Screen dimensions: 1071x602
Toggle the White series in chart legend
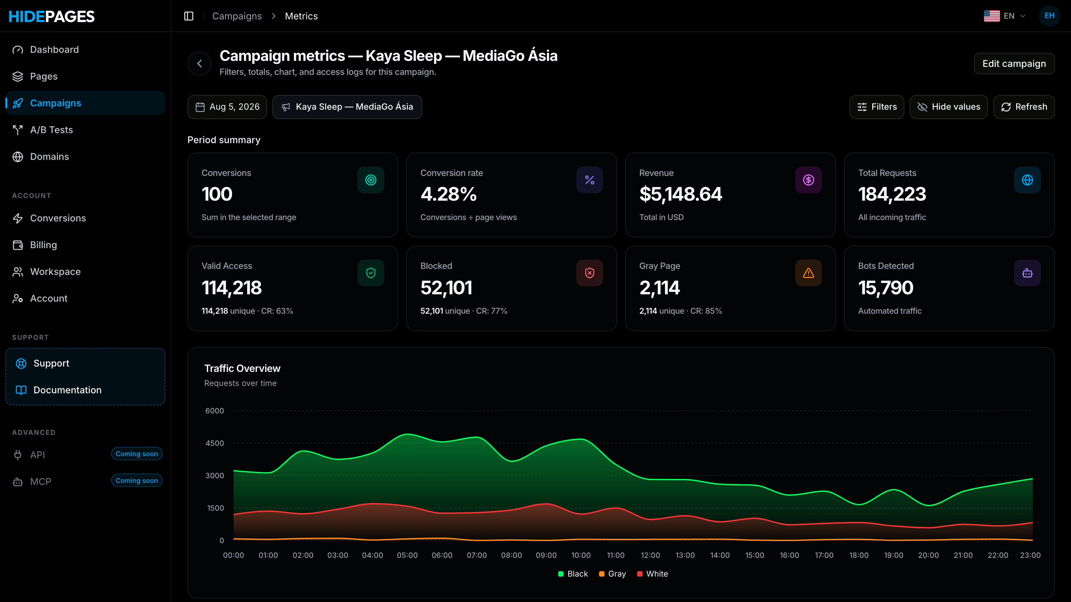[652, 574]
